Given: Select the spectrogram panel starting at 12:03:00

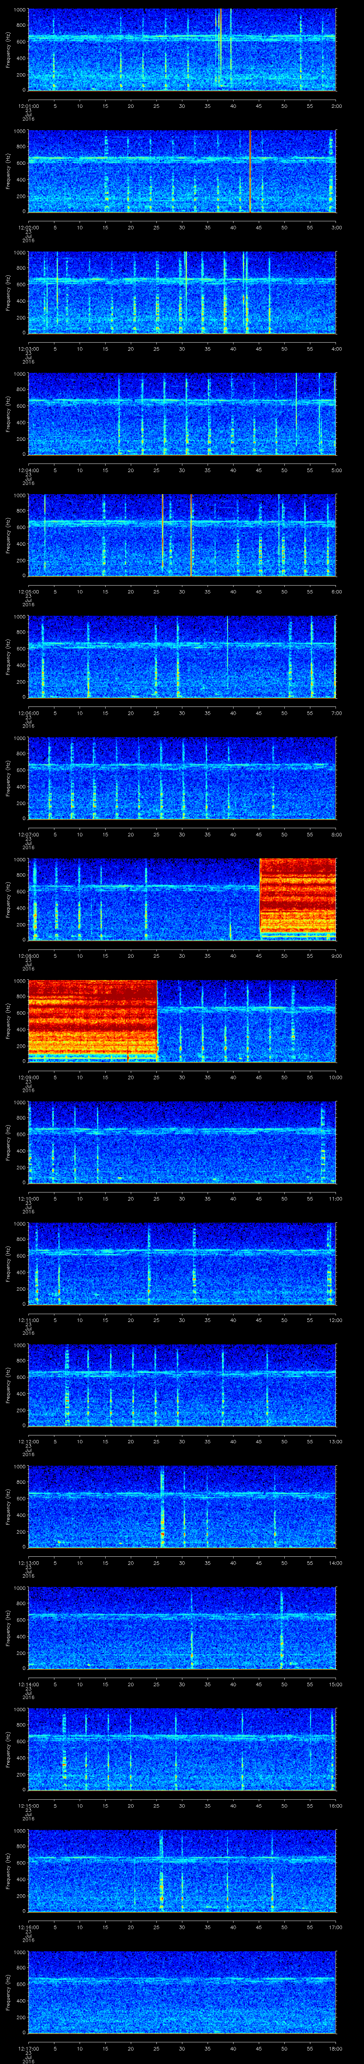Looking at the screenshot, I should click(x=182, y=292).
